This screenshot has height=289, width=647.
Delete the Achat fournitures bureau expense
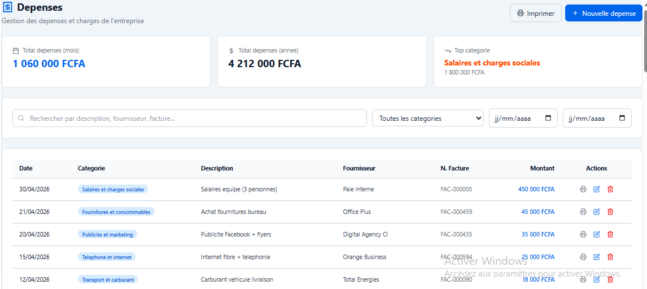pos(610,212)
